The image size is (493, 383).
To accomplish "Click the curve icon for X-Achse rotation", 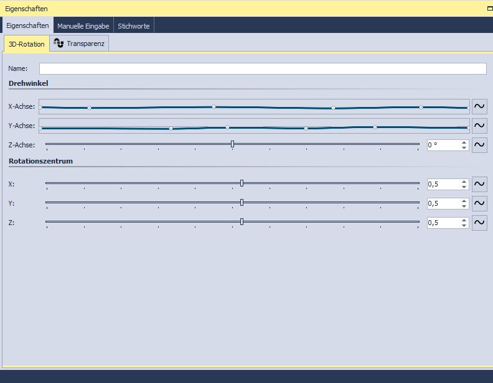I will pos(479,106).
